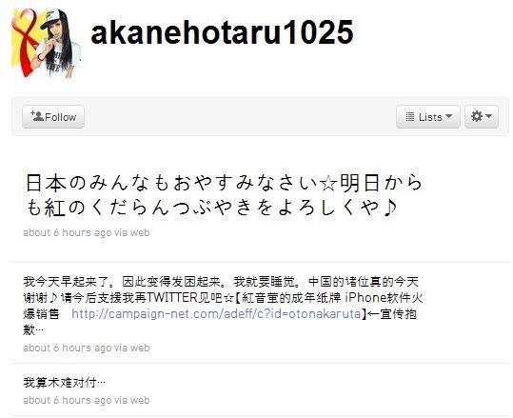Click 'web' source under the 我算术难对付 tweet
Screen dimensions: 513x418
point(140,400)
